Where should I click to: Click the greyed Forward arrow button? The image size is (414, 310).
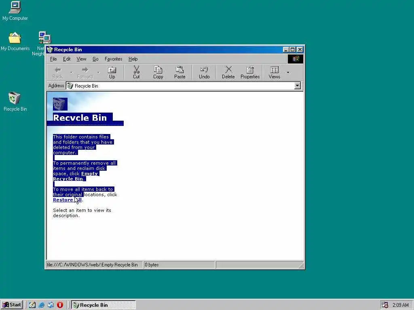click(x=85, y=72)
